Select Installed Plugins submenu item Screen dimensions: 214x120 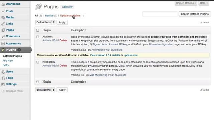12,56
